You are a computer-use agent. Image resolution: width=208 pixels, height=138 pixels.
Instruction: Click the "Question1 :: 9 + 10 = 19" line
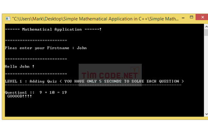coord(36,92)
